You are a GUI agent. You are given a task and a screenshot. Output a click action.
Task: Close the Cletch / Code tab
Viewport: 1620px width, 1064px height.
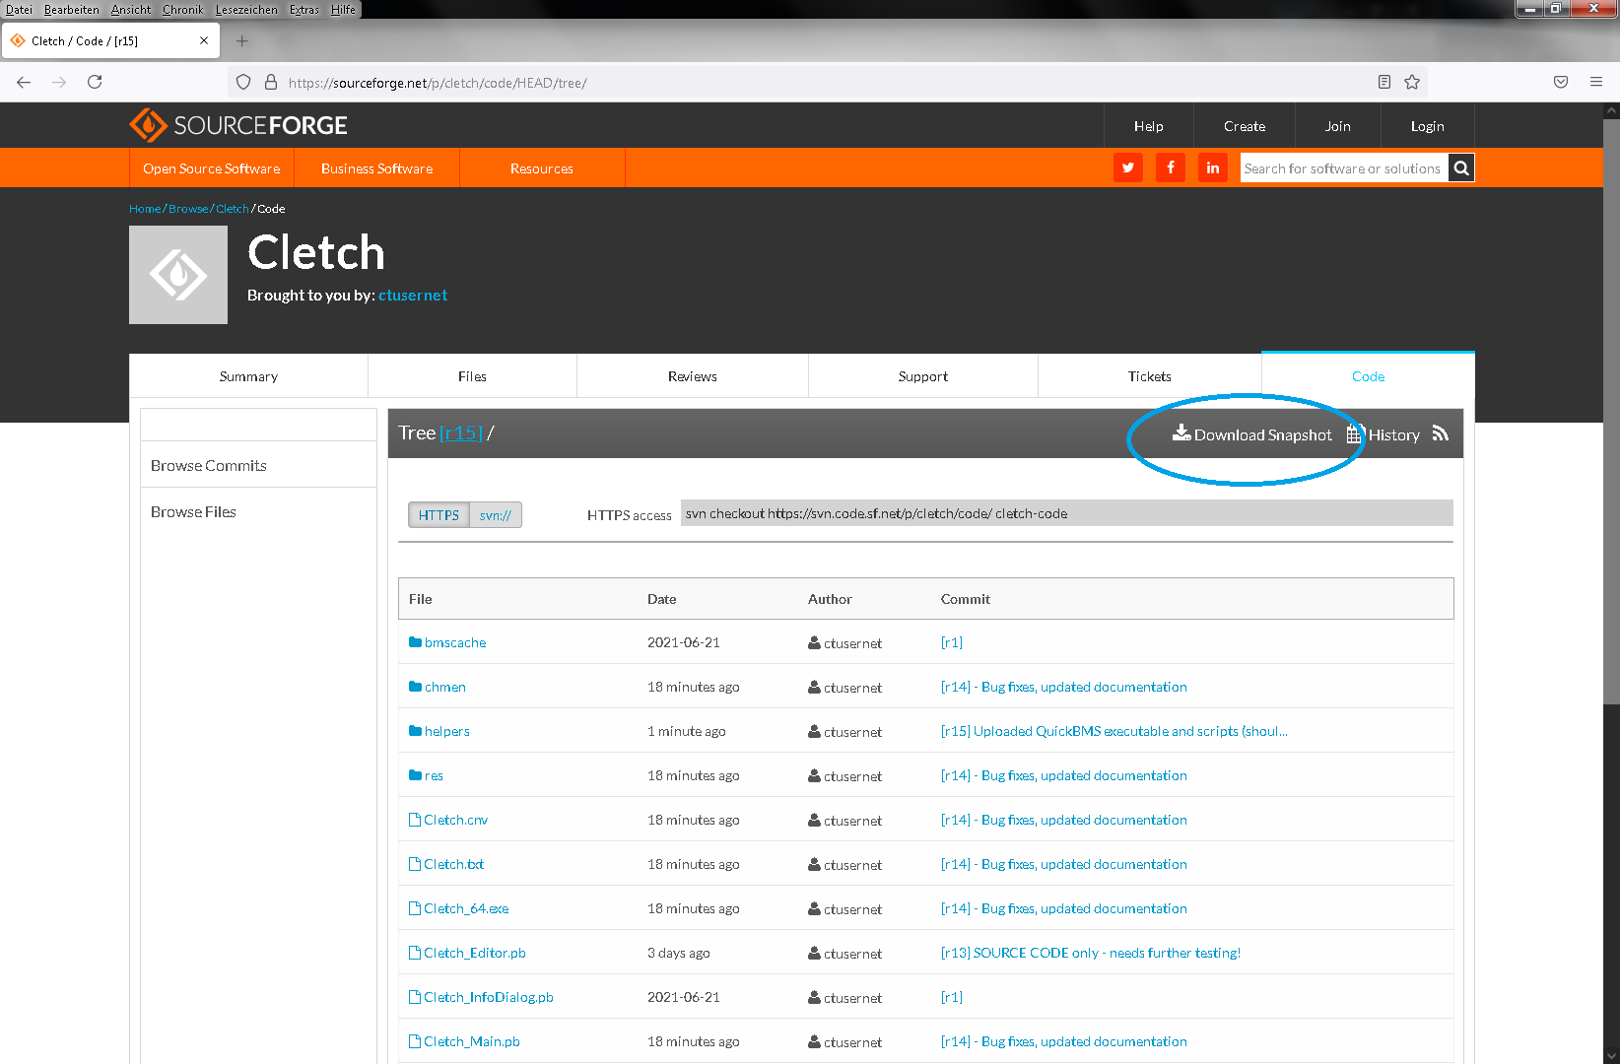[204, 41]
